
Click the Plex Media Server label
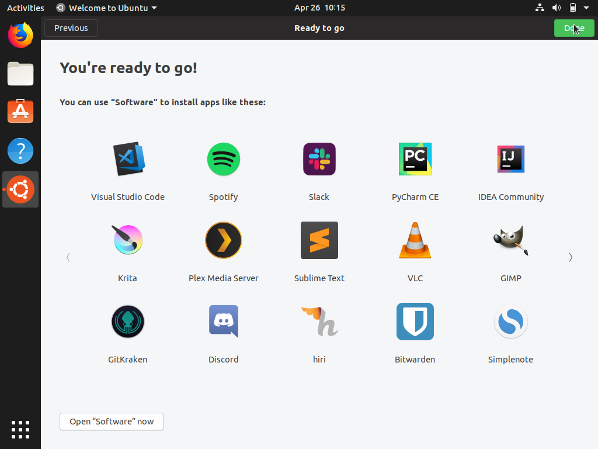(224, 278)
